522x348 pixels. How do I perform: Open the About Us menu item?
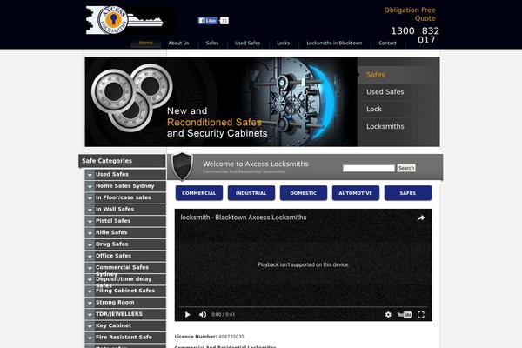pyautogui.click(x=178, y=43)
